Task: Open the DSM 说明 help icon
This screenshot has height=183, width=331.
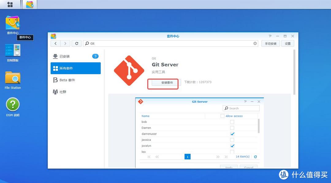Action: coord(13,107)
